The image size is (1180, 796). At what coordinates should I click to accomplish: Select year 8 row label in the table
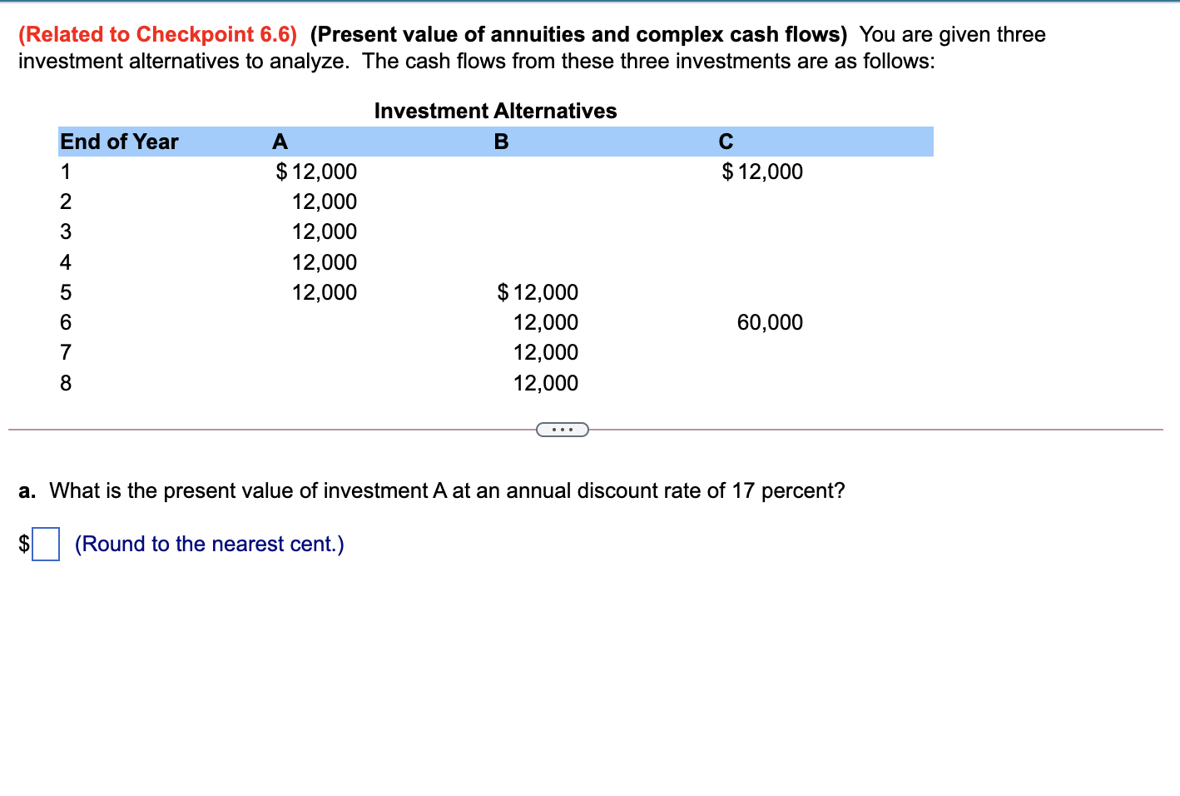click(x=66, y=382)
